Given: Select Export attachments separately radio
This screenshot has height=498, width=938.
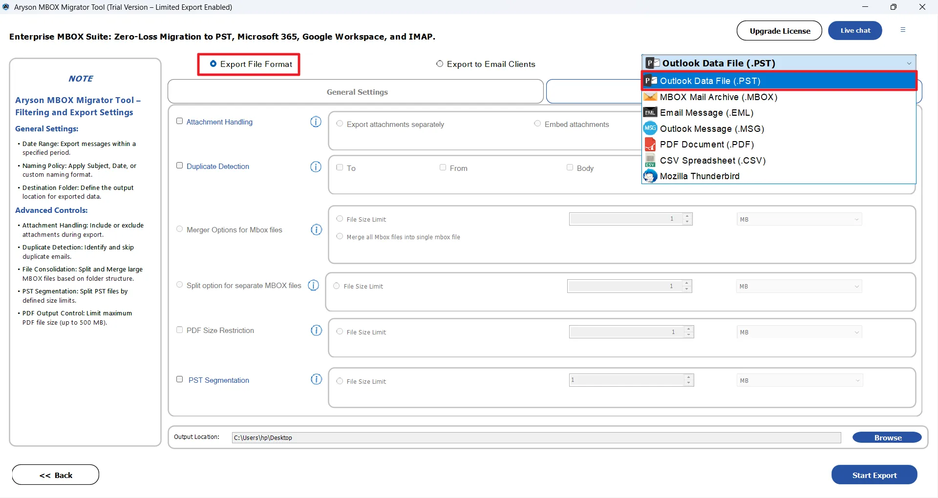Looking at the screenshot, I should pos(340,124).
